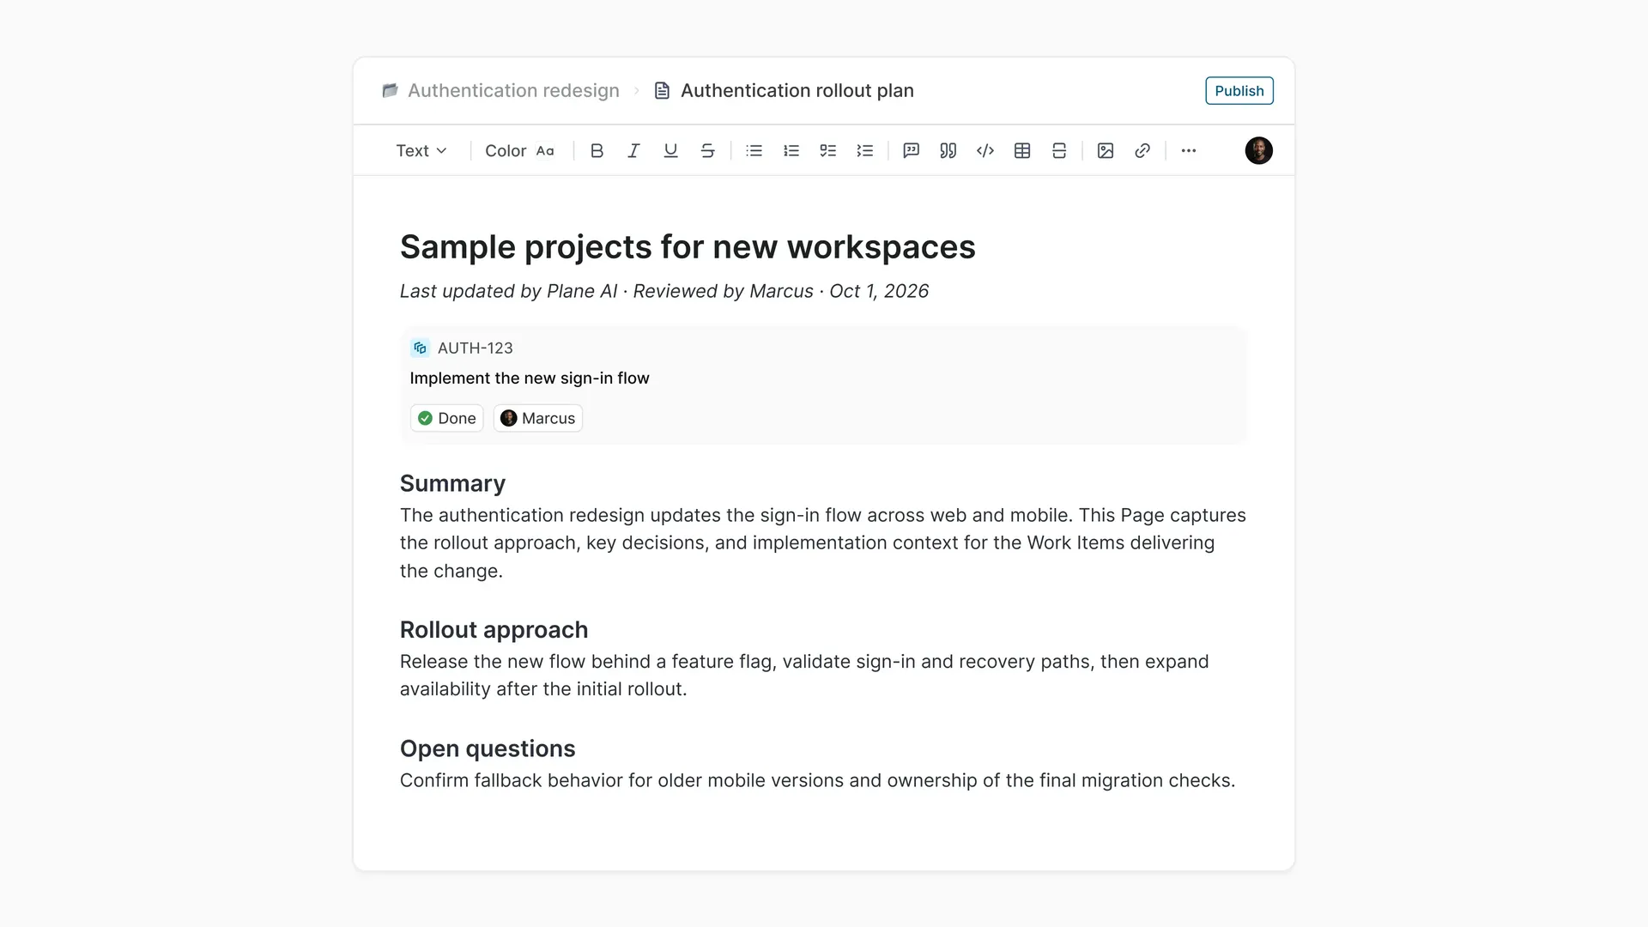Open the Color picker
This screenshot has width=1648, height=927.
[x=519, y=151]
